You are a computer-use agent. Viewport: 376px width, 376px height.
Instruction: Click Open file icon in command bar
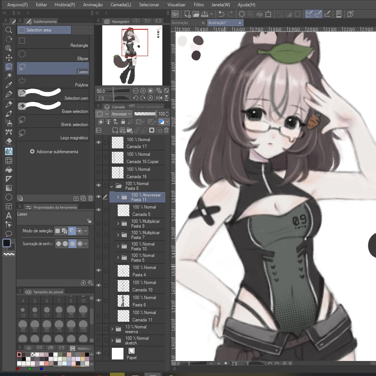[x=196, y=14]
